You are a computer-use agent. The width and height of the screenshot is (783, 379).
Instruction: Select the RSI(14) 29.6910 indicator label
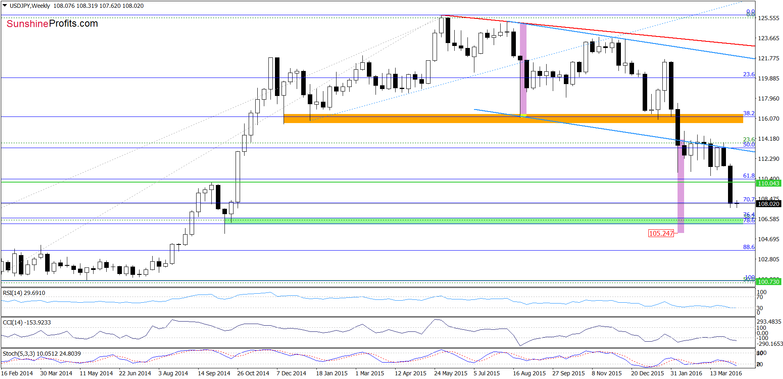(24, 293)
